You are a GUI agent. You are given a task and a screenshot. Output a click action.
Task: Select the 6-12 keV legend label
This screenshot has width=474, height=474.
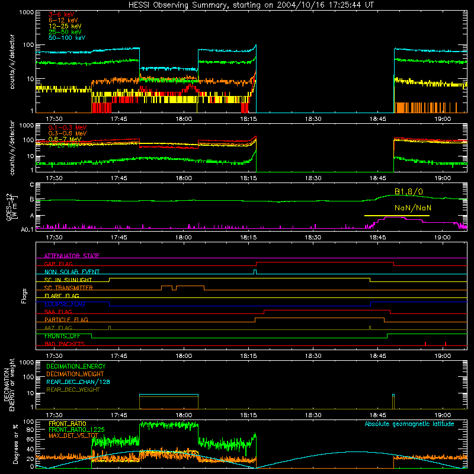63,20
